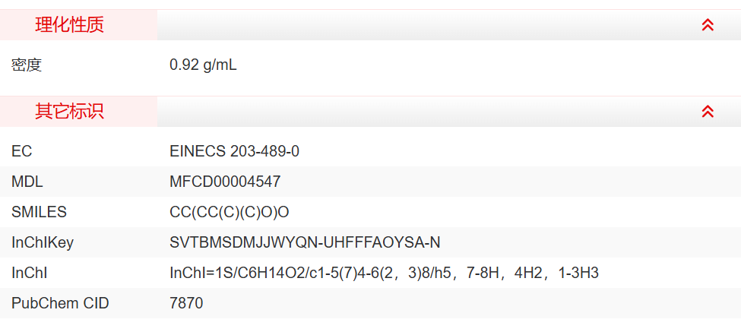741x332 pixels.
Task: Click the PubChem CID value 7870
Action: (x=186, y=303)
